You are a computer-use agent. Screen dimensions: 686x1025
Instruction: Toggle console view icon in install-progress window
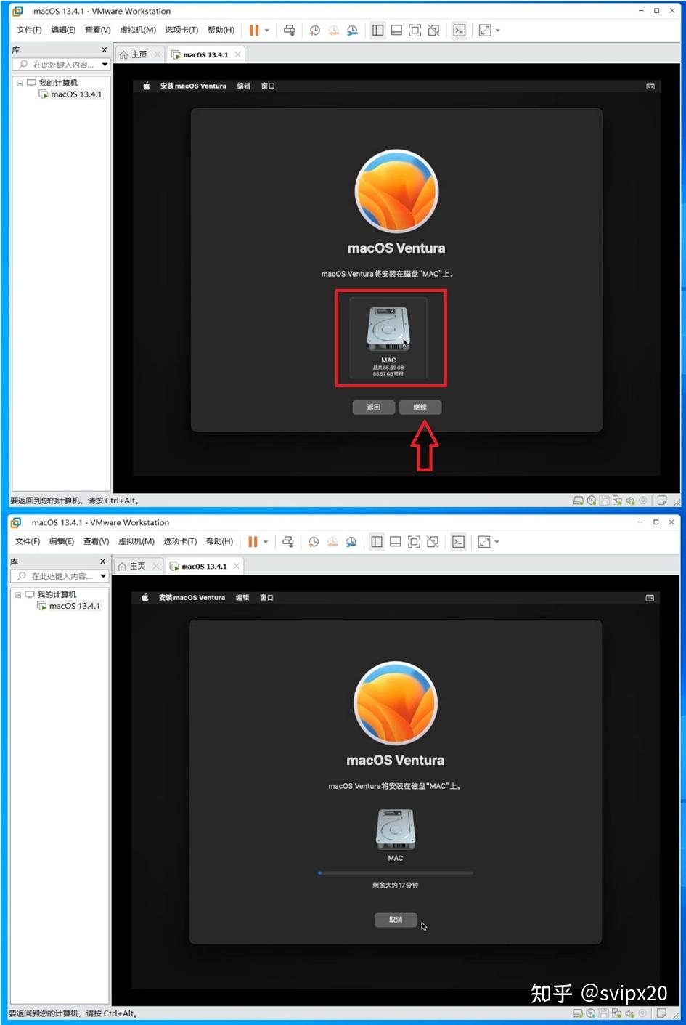tap(458, 542)
